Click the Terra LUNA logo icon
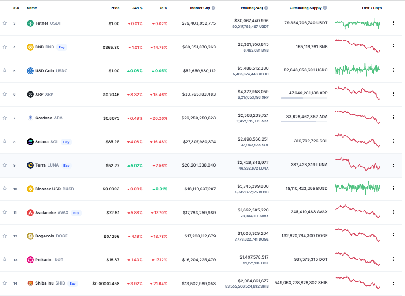 pyautogui.click(x=30, y=165)
